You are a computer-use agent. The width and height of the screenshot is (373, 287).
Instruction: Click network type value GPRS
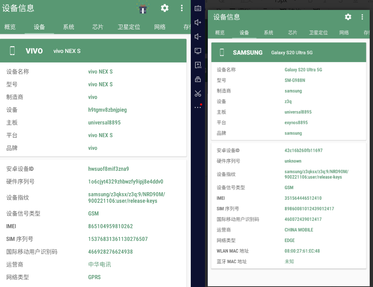[94, 277]
